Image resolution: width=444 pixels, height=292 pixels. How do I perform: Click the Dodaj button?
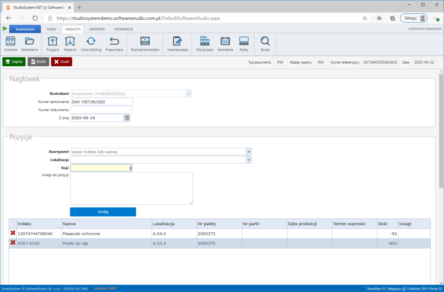pos(103,212)
